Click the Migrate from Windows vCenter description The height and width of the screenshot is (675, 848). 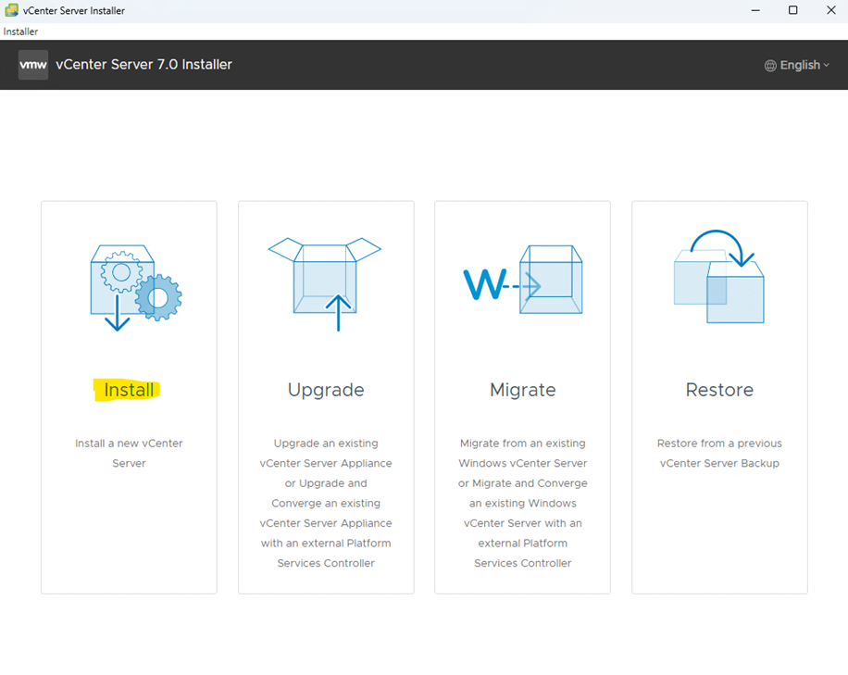(522, 503)
